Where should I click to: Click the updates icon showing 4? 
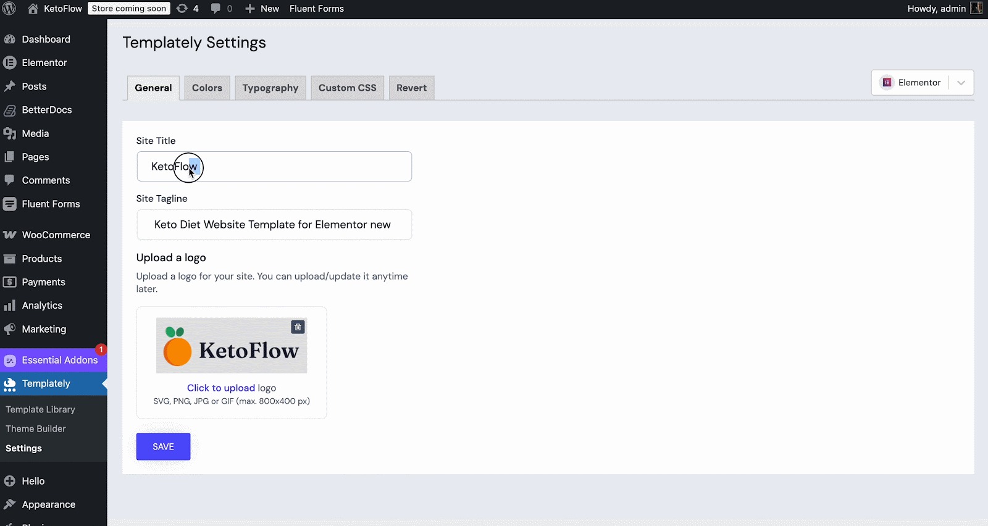pyautogui.click(x=182, y=9)
